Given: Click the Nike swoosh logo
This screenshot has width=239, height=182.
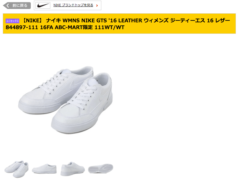Looking at the screenshot, I should click(x=43, y=6).
